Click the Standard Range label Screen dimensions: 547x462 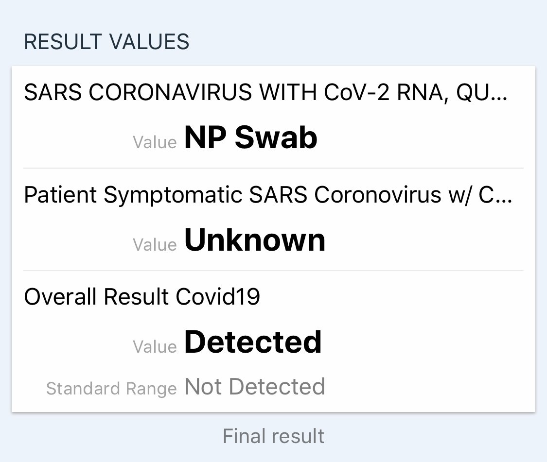point(111,389)
